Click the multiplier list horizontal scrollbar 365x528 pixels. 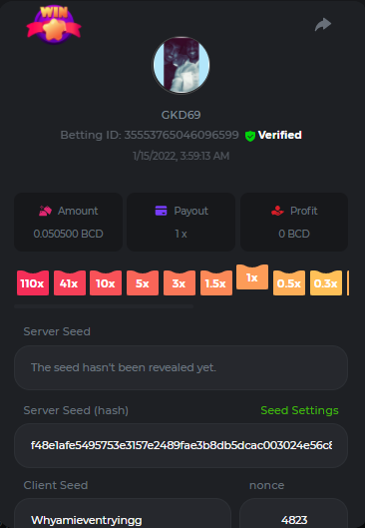tap(104, 306)
